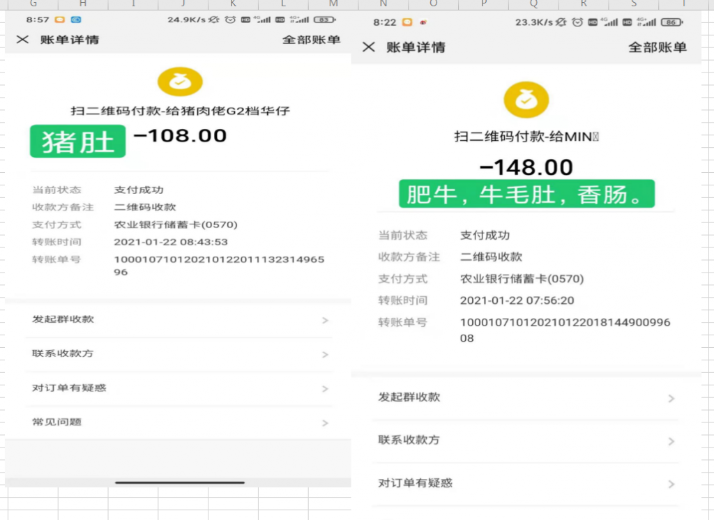Click orange notification icon beside 8:57 time
This screenshot has height=520, width=714.
60,20
